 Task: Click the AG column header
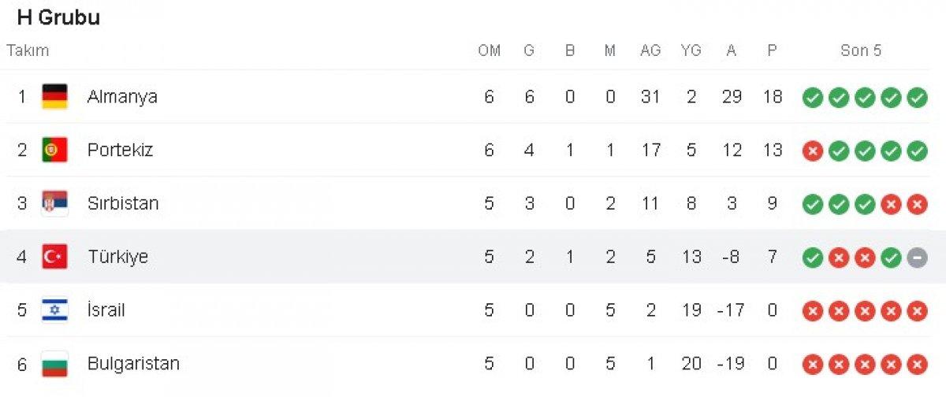650,50
